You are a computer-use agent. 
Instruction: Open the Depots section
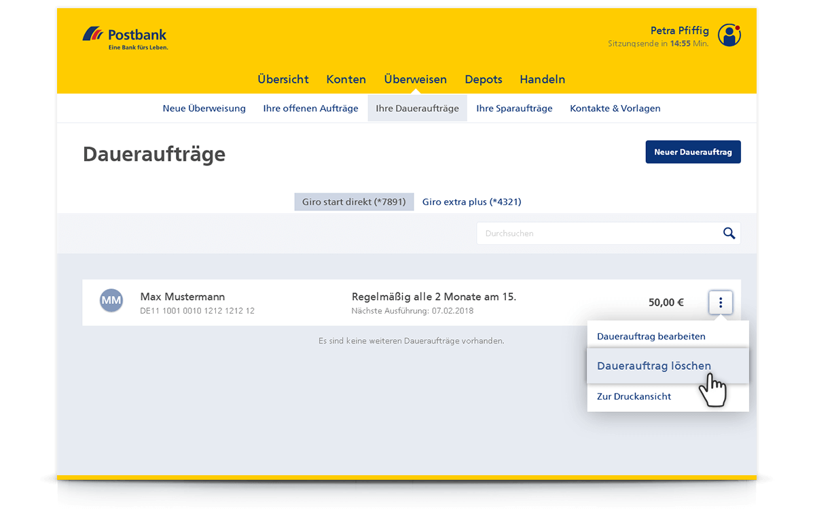(x=484, y=79)
